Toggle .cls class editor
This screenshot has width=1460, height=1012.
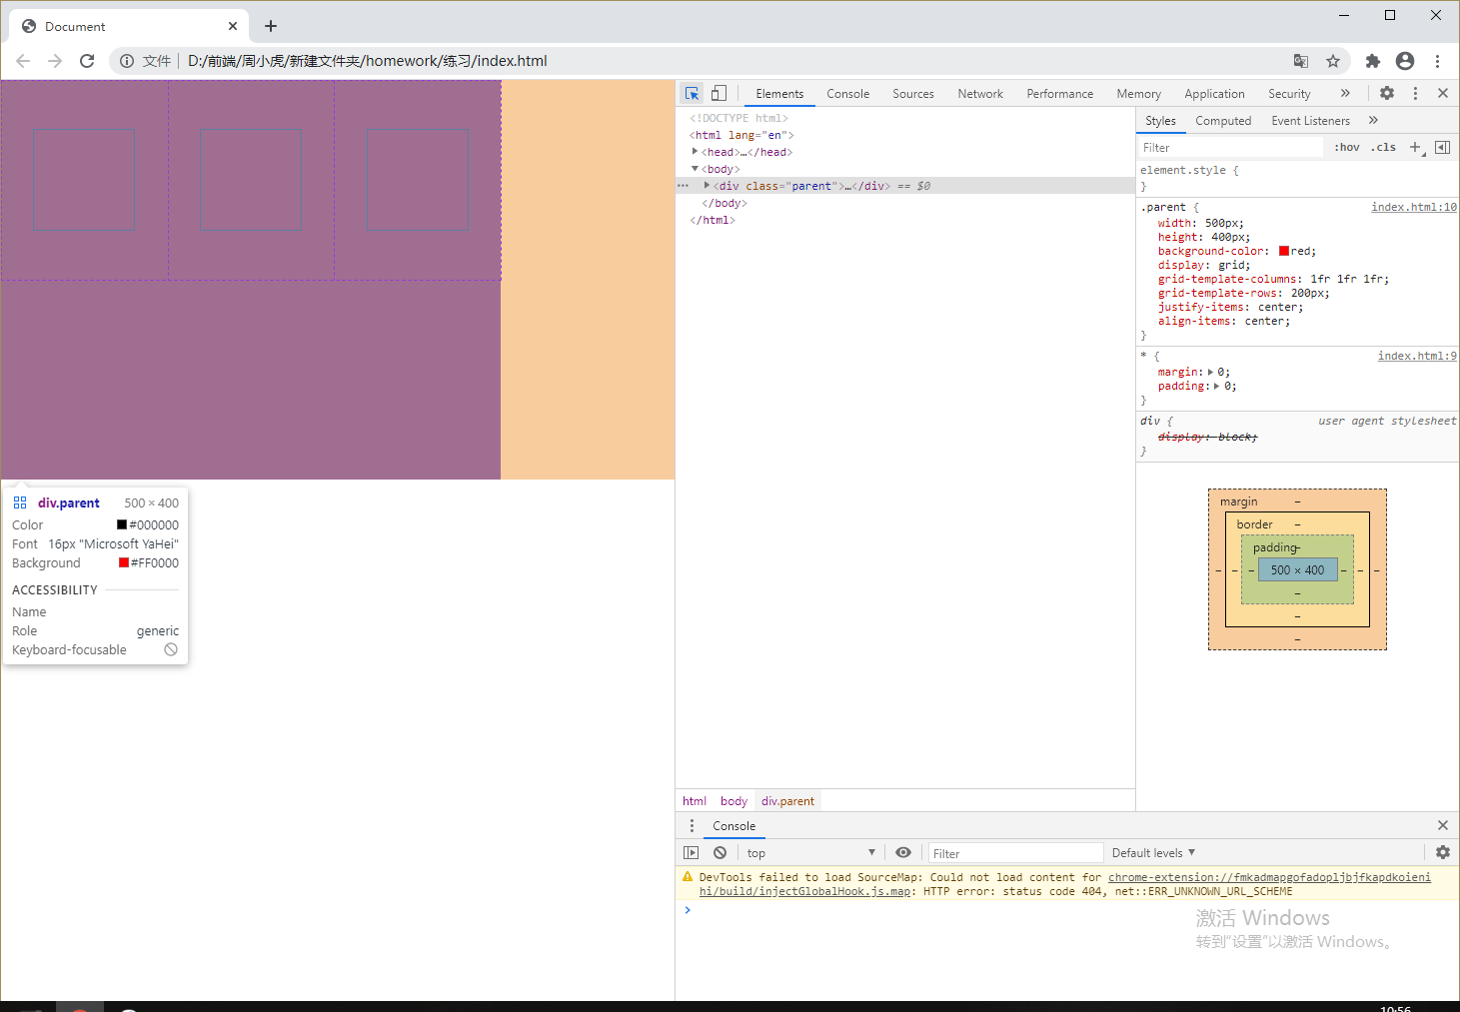pyautogui.click(x=1383, y=147)
